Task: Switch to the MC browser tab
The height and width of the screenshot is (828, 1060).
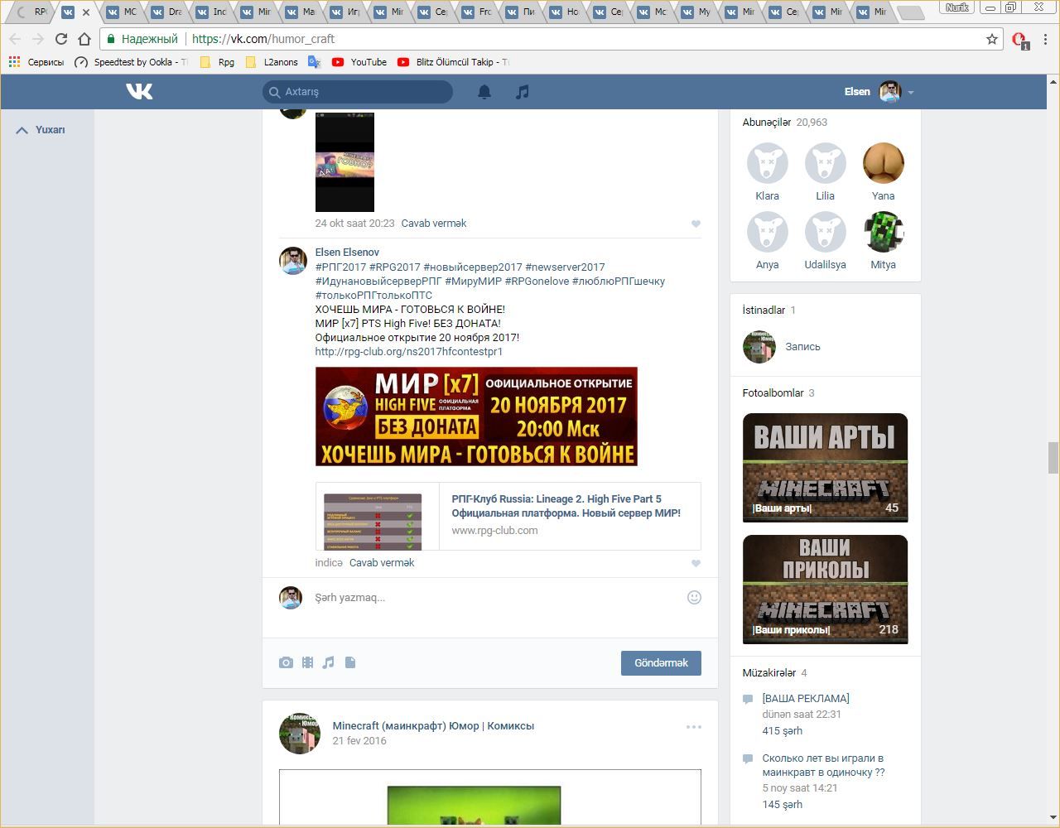Action: pyautogui.click(x=123, y=12)
